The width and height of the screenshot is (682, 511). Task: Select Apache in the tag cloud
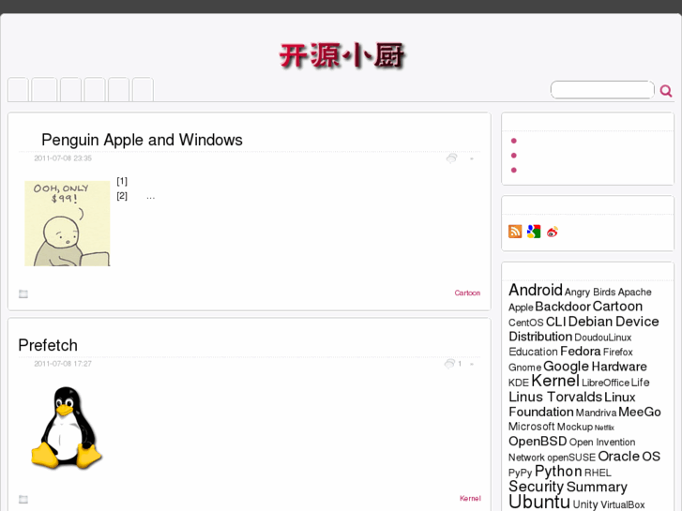(634, 293)
